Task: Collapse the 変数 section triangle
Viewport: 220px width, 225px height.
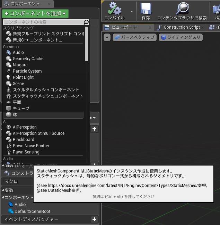Action: point(2,190)
